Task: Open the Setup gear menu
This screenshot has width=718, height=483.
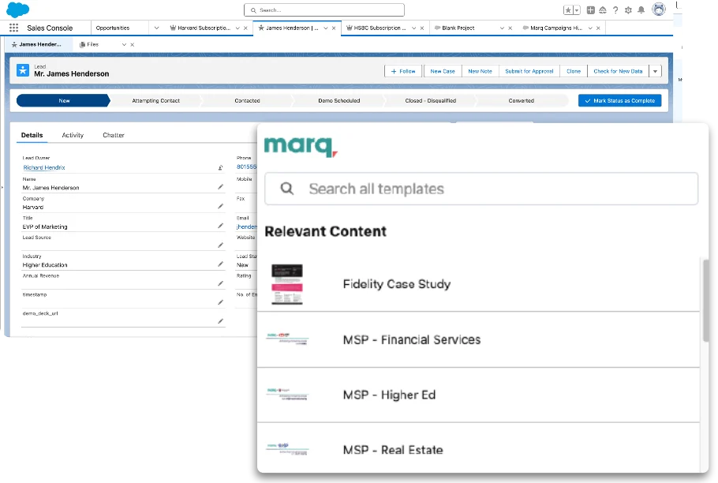Action: 628,10
